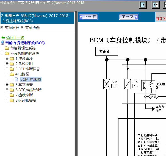Expand the 1.注意事项 node
The width and height of the screenshot is (166, 156).
click(x=7, y=58)
